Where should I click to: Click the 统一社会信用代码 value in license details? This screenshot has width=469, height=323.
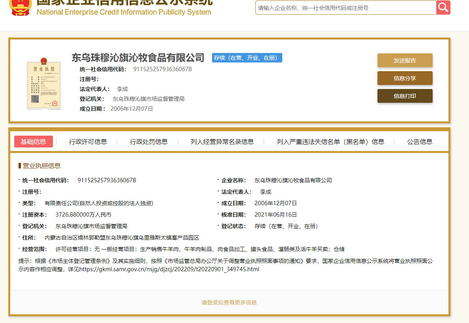tap(107, 180)
